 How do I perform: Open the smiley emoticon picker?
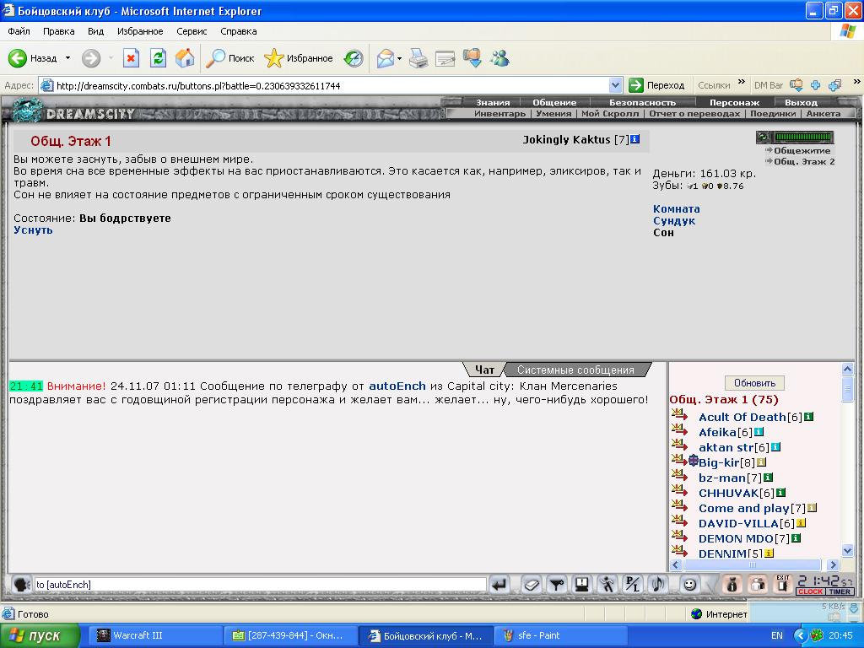[690, 584]
